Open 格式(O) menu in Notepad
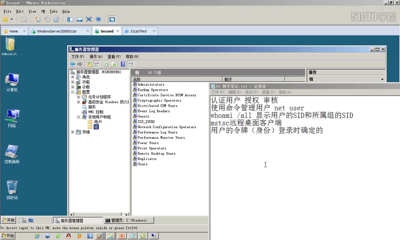400x240 pixels. coord(252,92)
